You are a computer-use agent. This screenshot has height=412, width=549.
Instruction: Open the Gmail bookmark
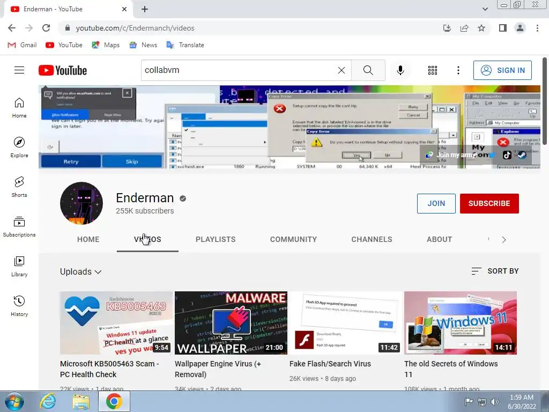tap(22, 45)
